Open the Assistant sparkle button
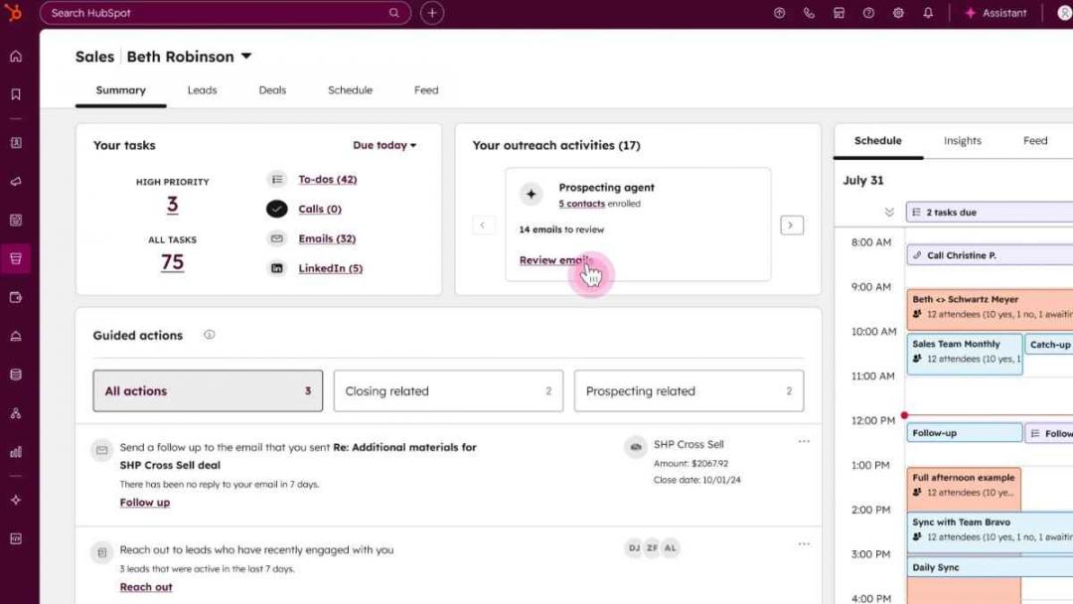 [996, 13]
